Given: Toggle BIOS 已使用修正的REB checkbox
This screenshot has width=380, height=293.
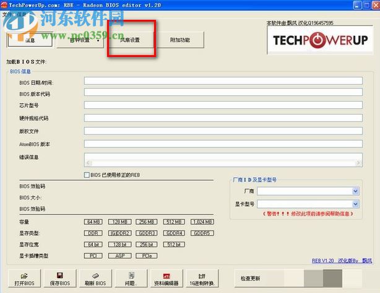Looking at the screenshot, I should pyautogui.click(x=87, y=175).
